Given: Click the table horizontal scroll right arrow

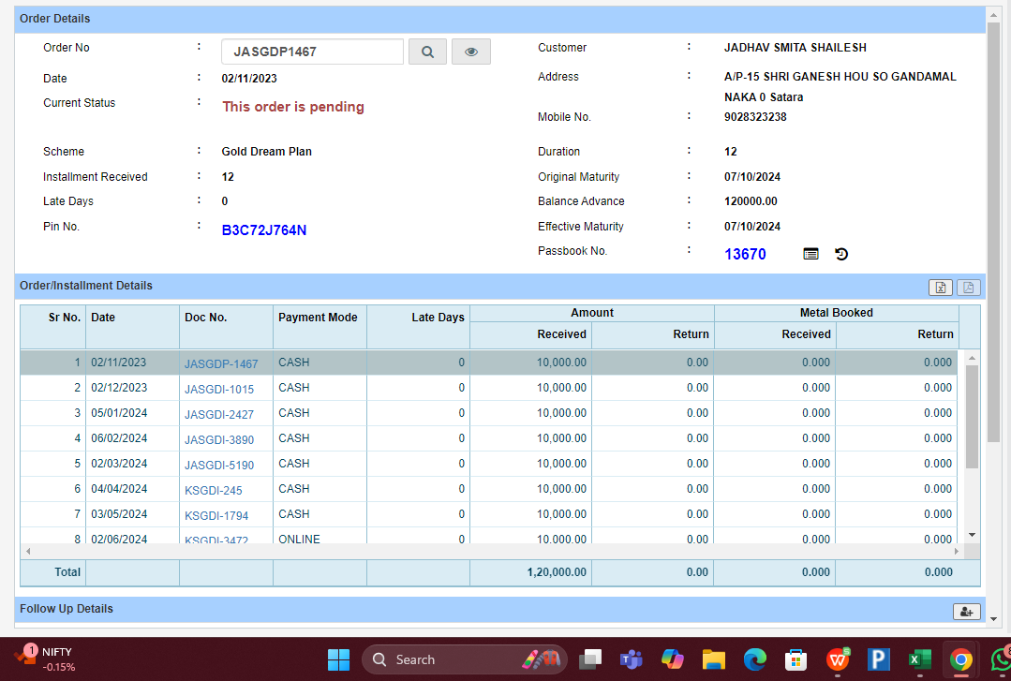Looking at the screenshot, I should [957, 552].
